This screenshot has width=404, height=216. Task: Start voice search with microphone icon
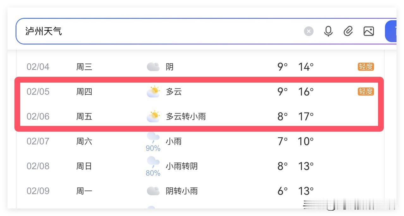[328, 31]
